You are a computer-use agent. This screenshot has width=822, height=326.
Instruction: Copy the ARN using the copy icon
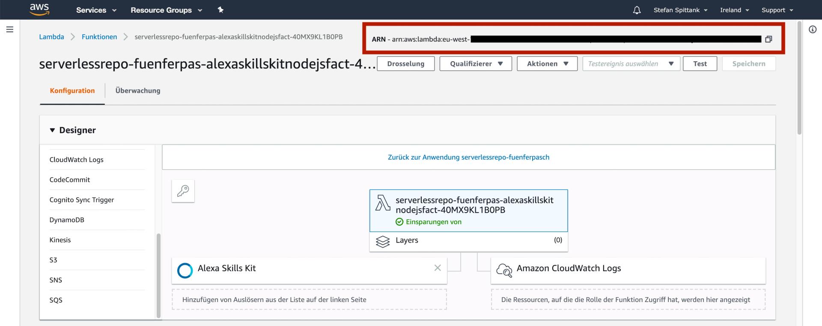click(768, 39)
